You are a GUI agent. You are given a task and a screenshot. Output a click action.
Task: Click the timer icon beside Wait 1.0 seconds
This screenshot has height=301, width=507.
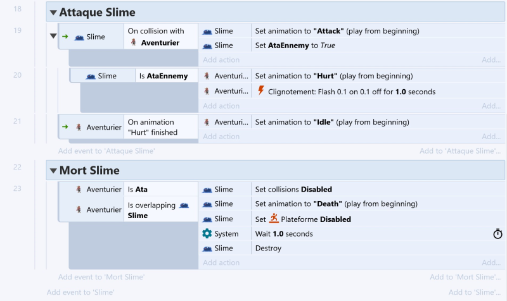coord(497,233)
